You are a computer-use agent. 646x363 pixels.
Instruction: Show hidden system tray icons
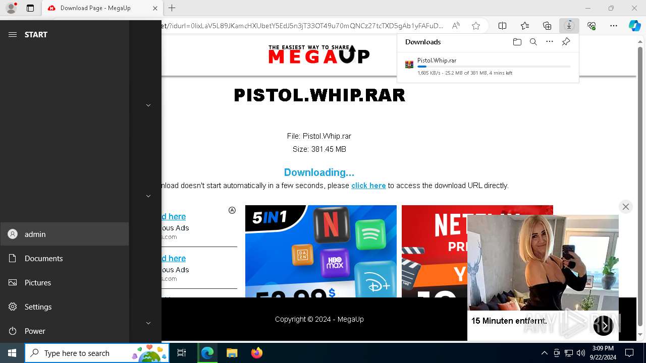click(544, 353)
